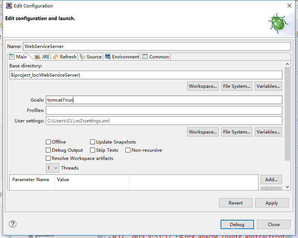Click the scroll down arrow of Main tab
Screen dimensions: 298x238
[x=287, y=187]
